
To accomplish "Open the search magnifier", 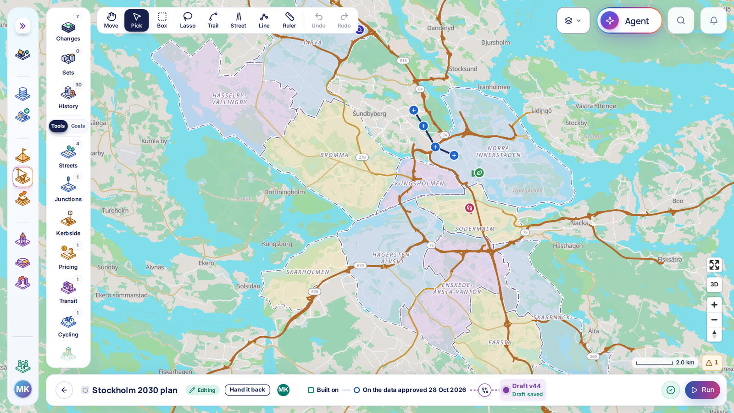I will (681, 21).
